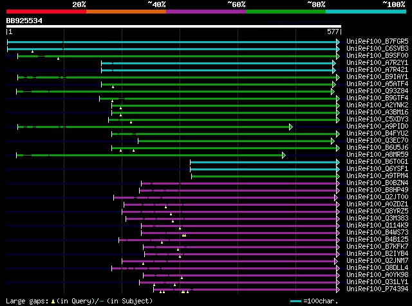Select the UniRef100_Q2JT00 label

pos(377,197)
